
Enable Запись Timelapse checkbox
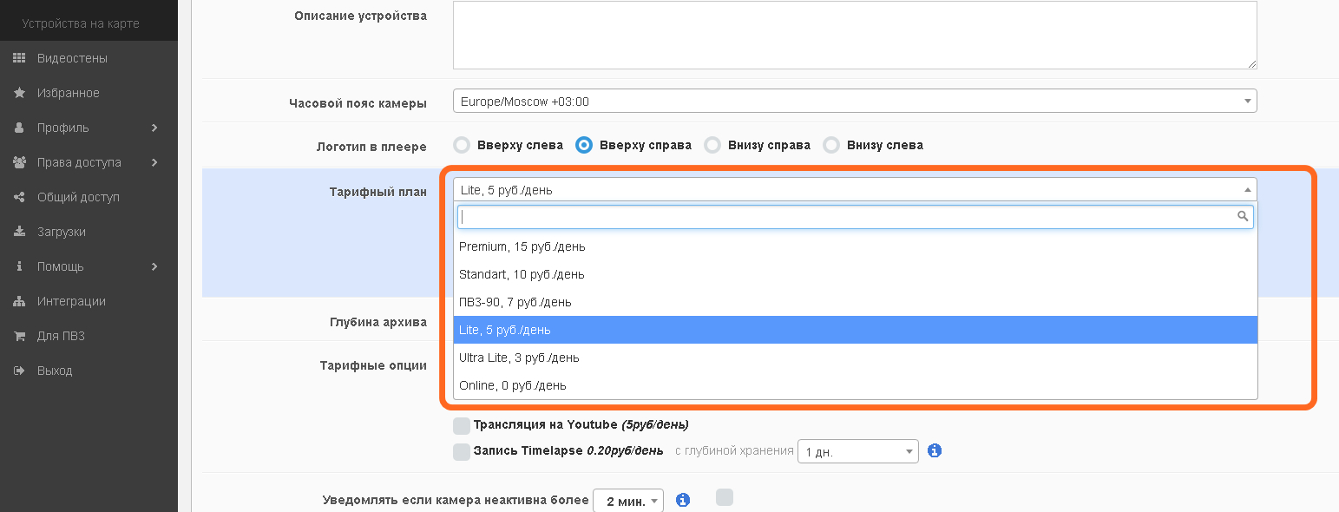[x=462, y=451]
